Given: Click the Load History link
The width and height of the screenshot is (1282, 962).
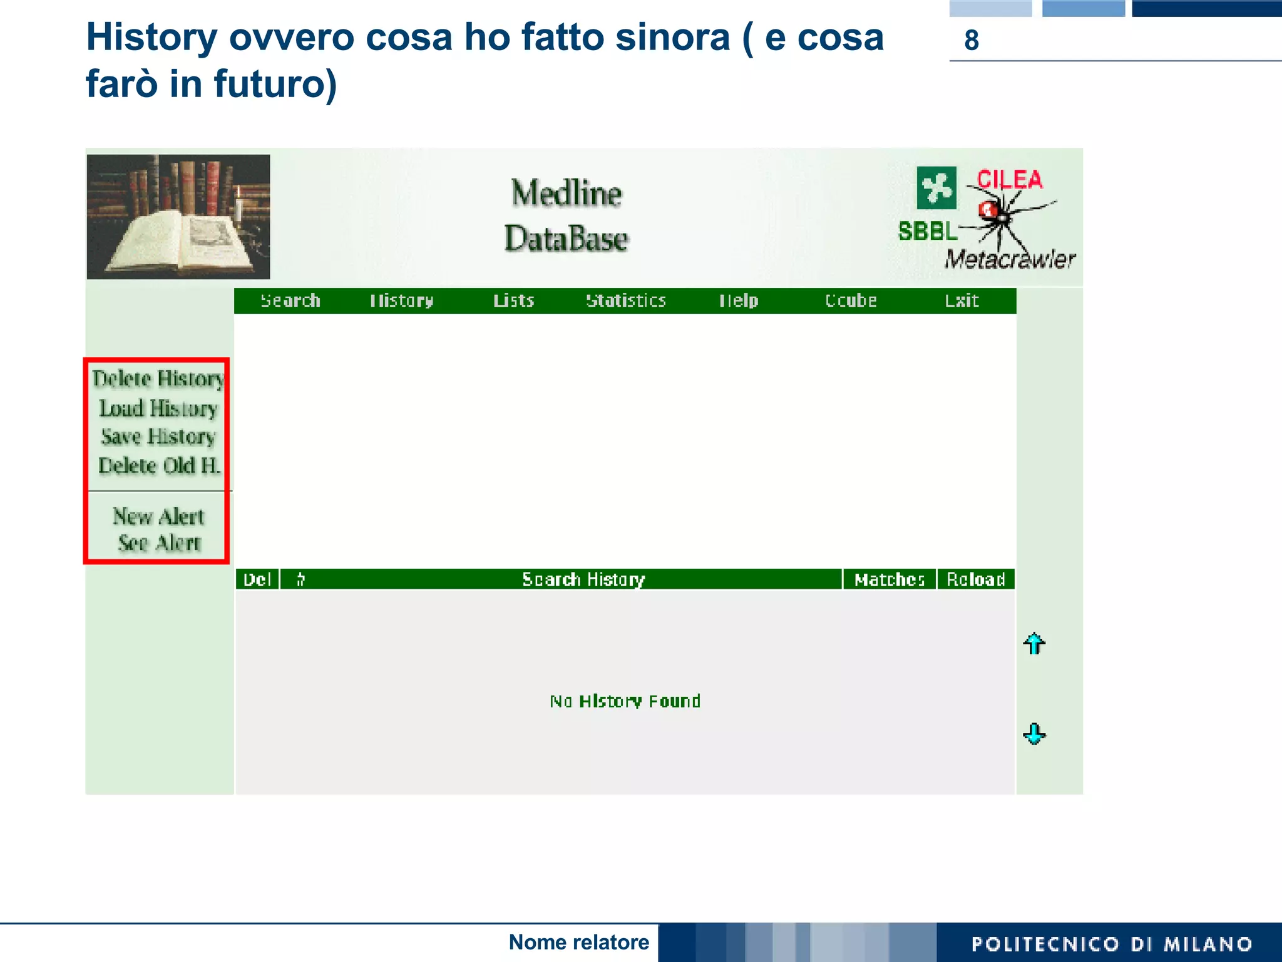Looking at the screenshot, I should coord(158,408).
